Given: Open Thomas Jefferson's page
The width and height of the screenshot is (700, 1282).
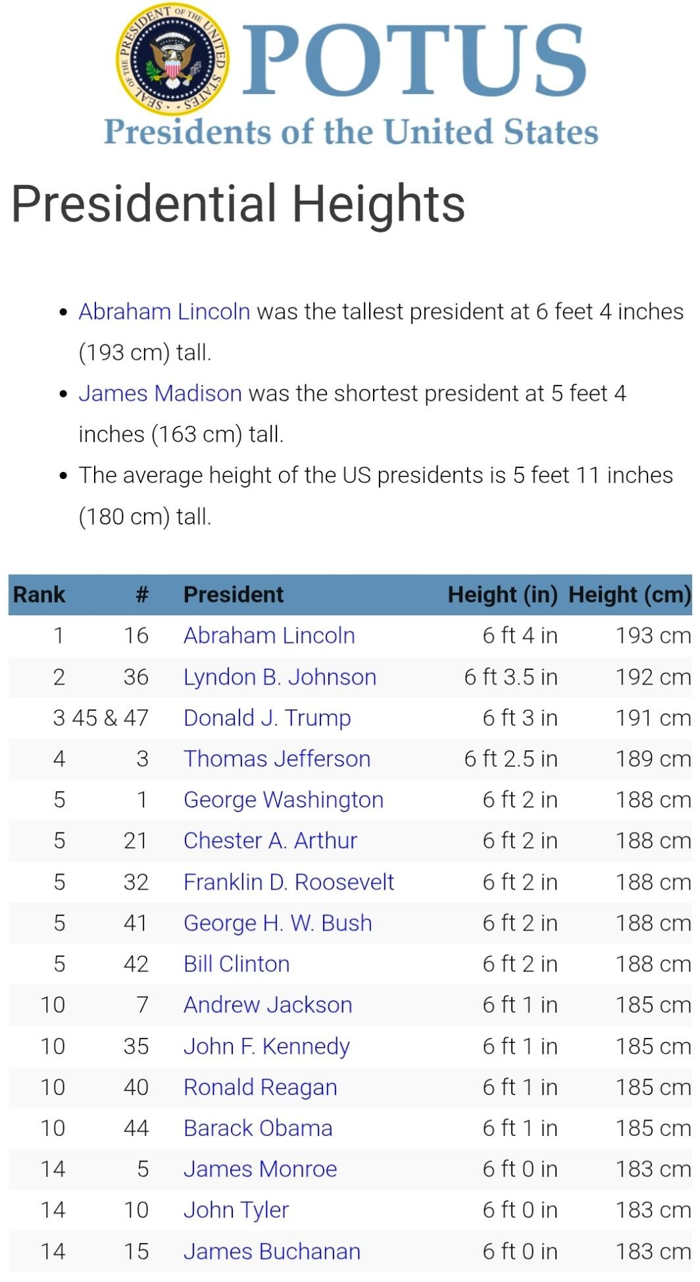Looking at the screenshot, I should pyautogui.click(x=277, y=759).
